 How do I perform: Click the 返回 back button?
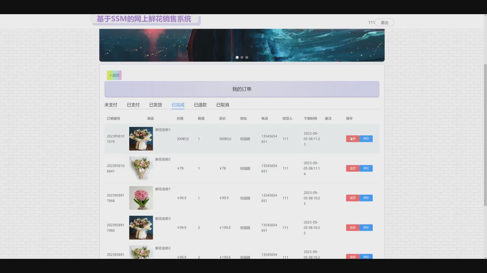pyautogui.click(x=114, y=75)
